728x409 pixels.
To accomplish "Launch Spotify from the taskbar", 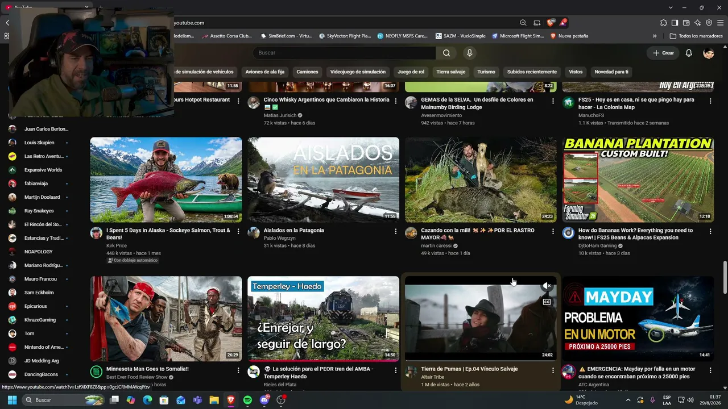I will pos(247,400).
